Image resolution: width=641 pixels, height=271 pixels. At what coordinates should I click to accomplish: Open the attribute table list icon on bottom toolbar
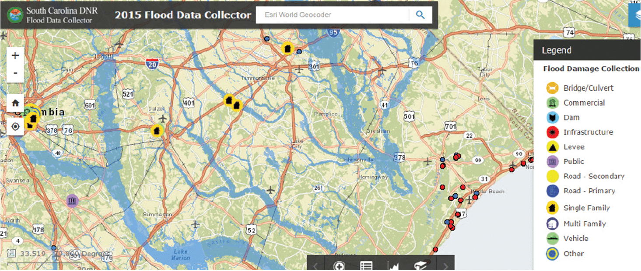click(366, 264)
